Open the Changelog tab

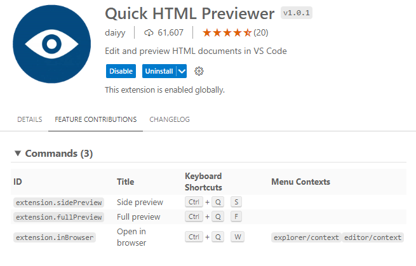(170, 119)
